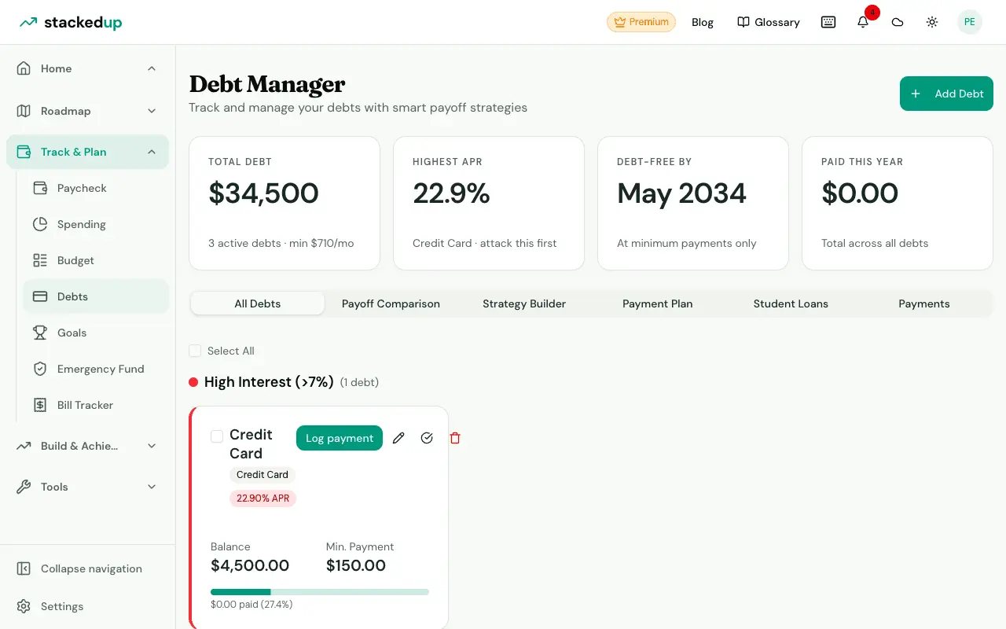Go to Student Loans tab
The width and height of the screenshot is (1006, 629).
[791, 303]
